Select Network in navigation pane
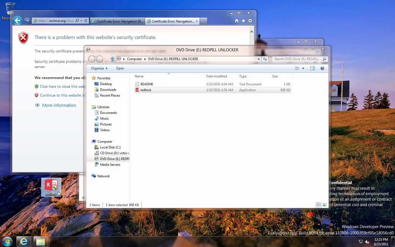 (103, 176)
